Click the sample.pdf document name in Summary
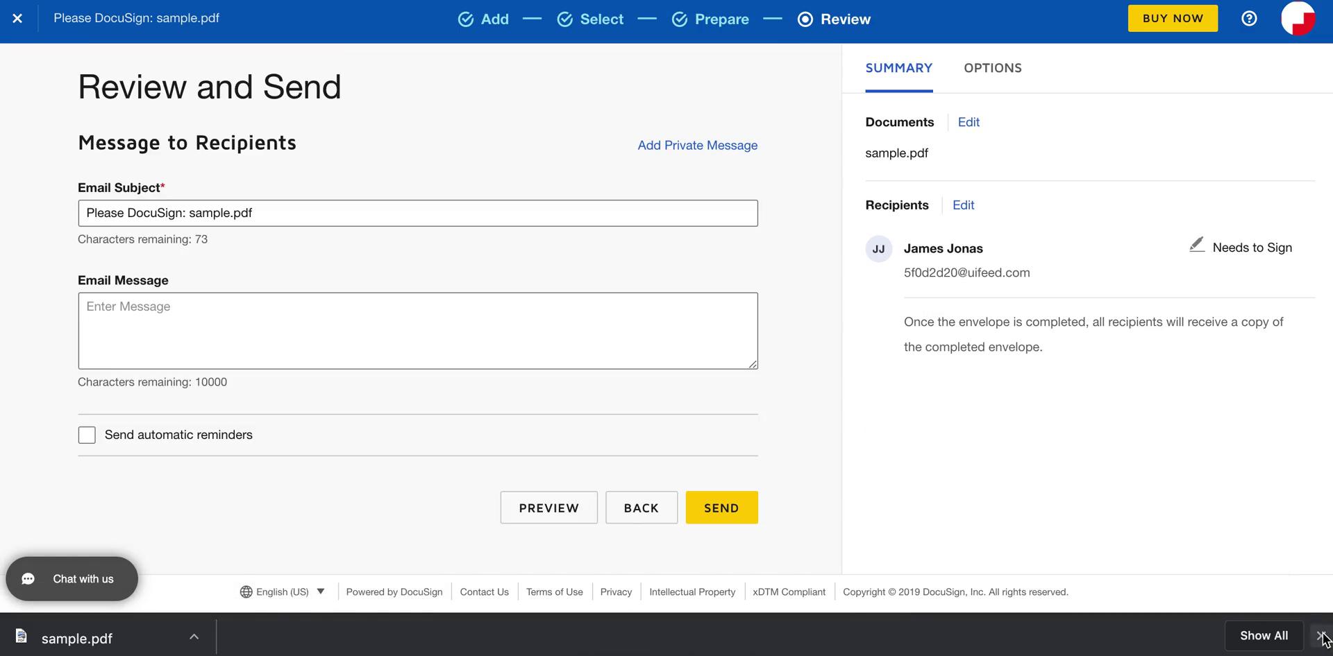This screenshot has width=1333, height=656. pyautogui.click(x=897, y=153)
